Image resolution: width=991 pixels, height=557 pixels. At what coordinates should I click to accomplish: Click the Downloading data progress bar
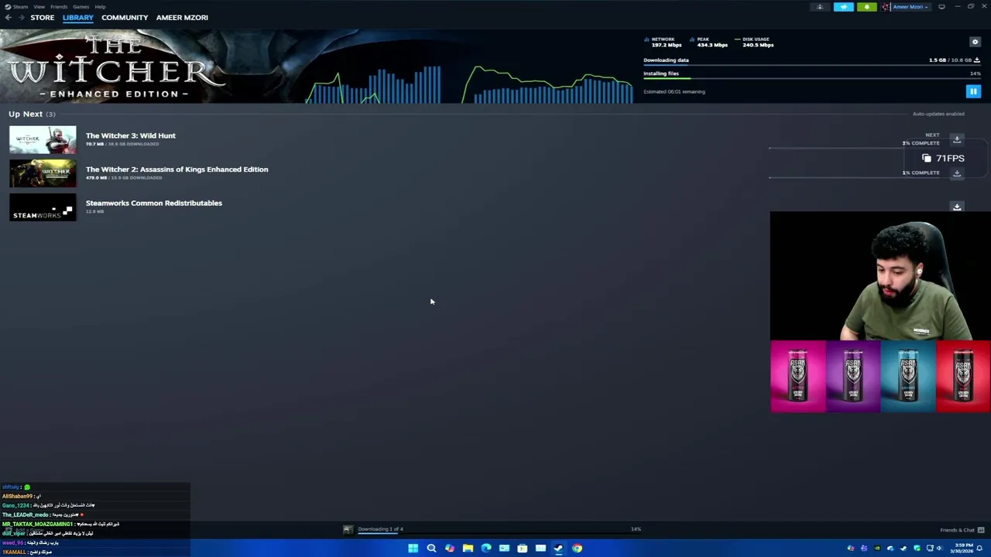click(811, 65)
